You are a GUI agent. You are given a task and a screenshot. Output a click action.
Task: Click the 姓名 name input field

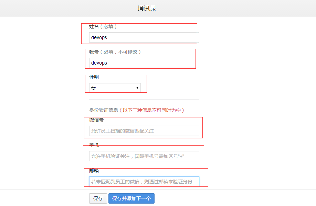click(144, 37)
